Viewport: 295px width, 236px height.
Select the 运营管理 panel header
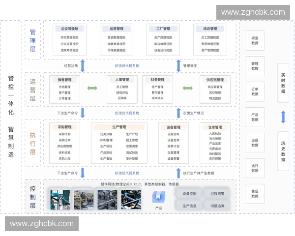[x=116, y=29]
